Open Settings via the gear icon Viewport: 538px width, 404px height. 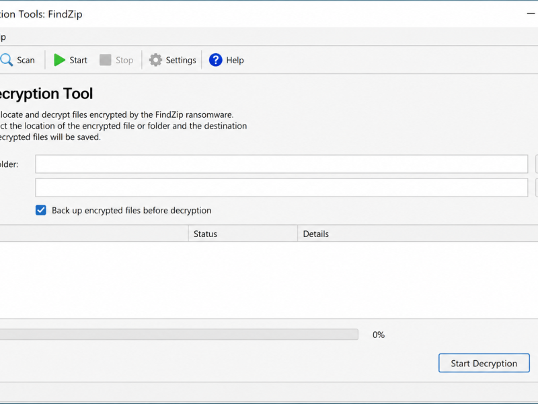[x=155, y=60]
